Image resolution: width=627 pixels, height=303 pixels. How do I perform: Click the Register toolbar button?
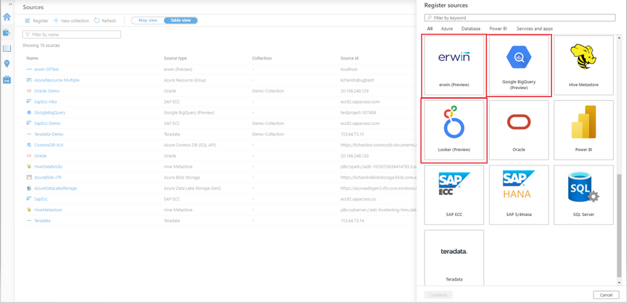(x=37, y=21)
